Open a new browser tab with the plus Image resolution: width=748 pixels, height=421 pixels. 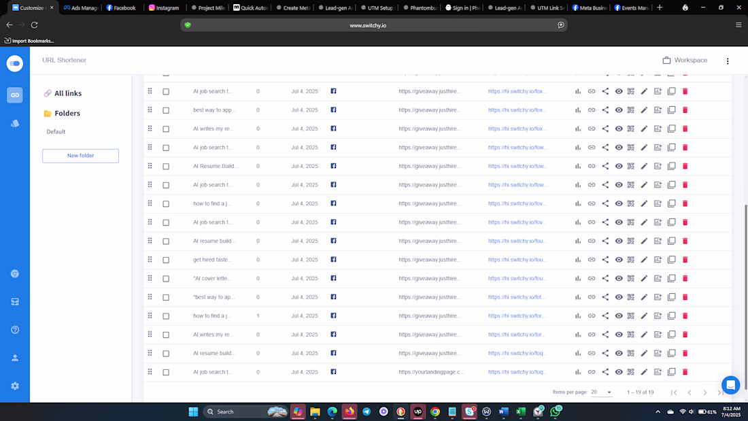[x=660, y=7]
